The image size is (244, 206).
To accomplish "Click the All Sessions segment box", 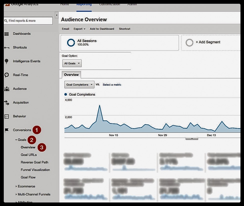I will tap(120, 43).
